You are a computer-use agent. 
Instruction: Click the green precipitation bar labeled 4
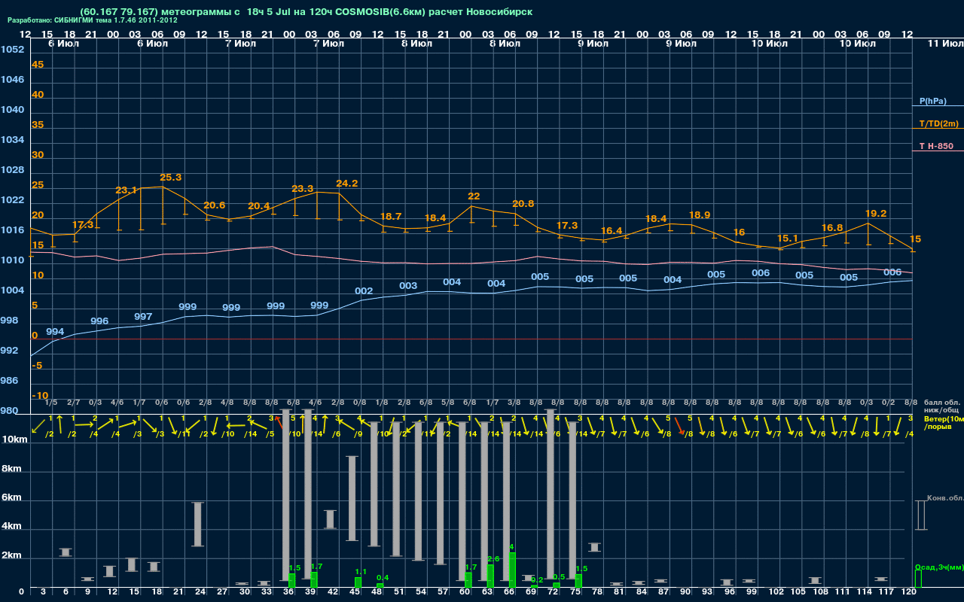pyautogui.click(x=513, y=570)
